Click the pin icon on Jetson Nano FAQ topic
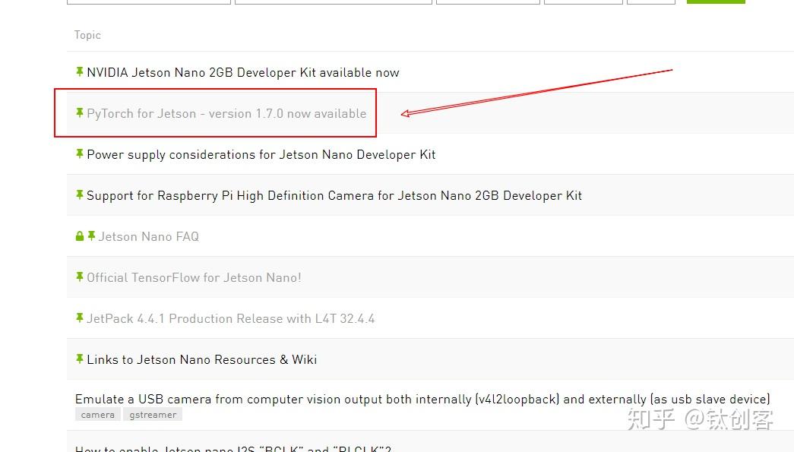 [92, 236]
